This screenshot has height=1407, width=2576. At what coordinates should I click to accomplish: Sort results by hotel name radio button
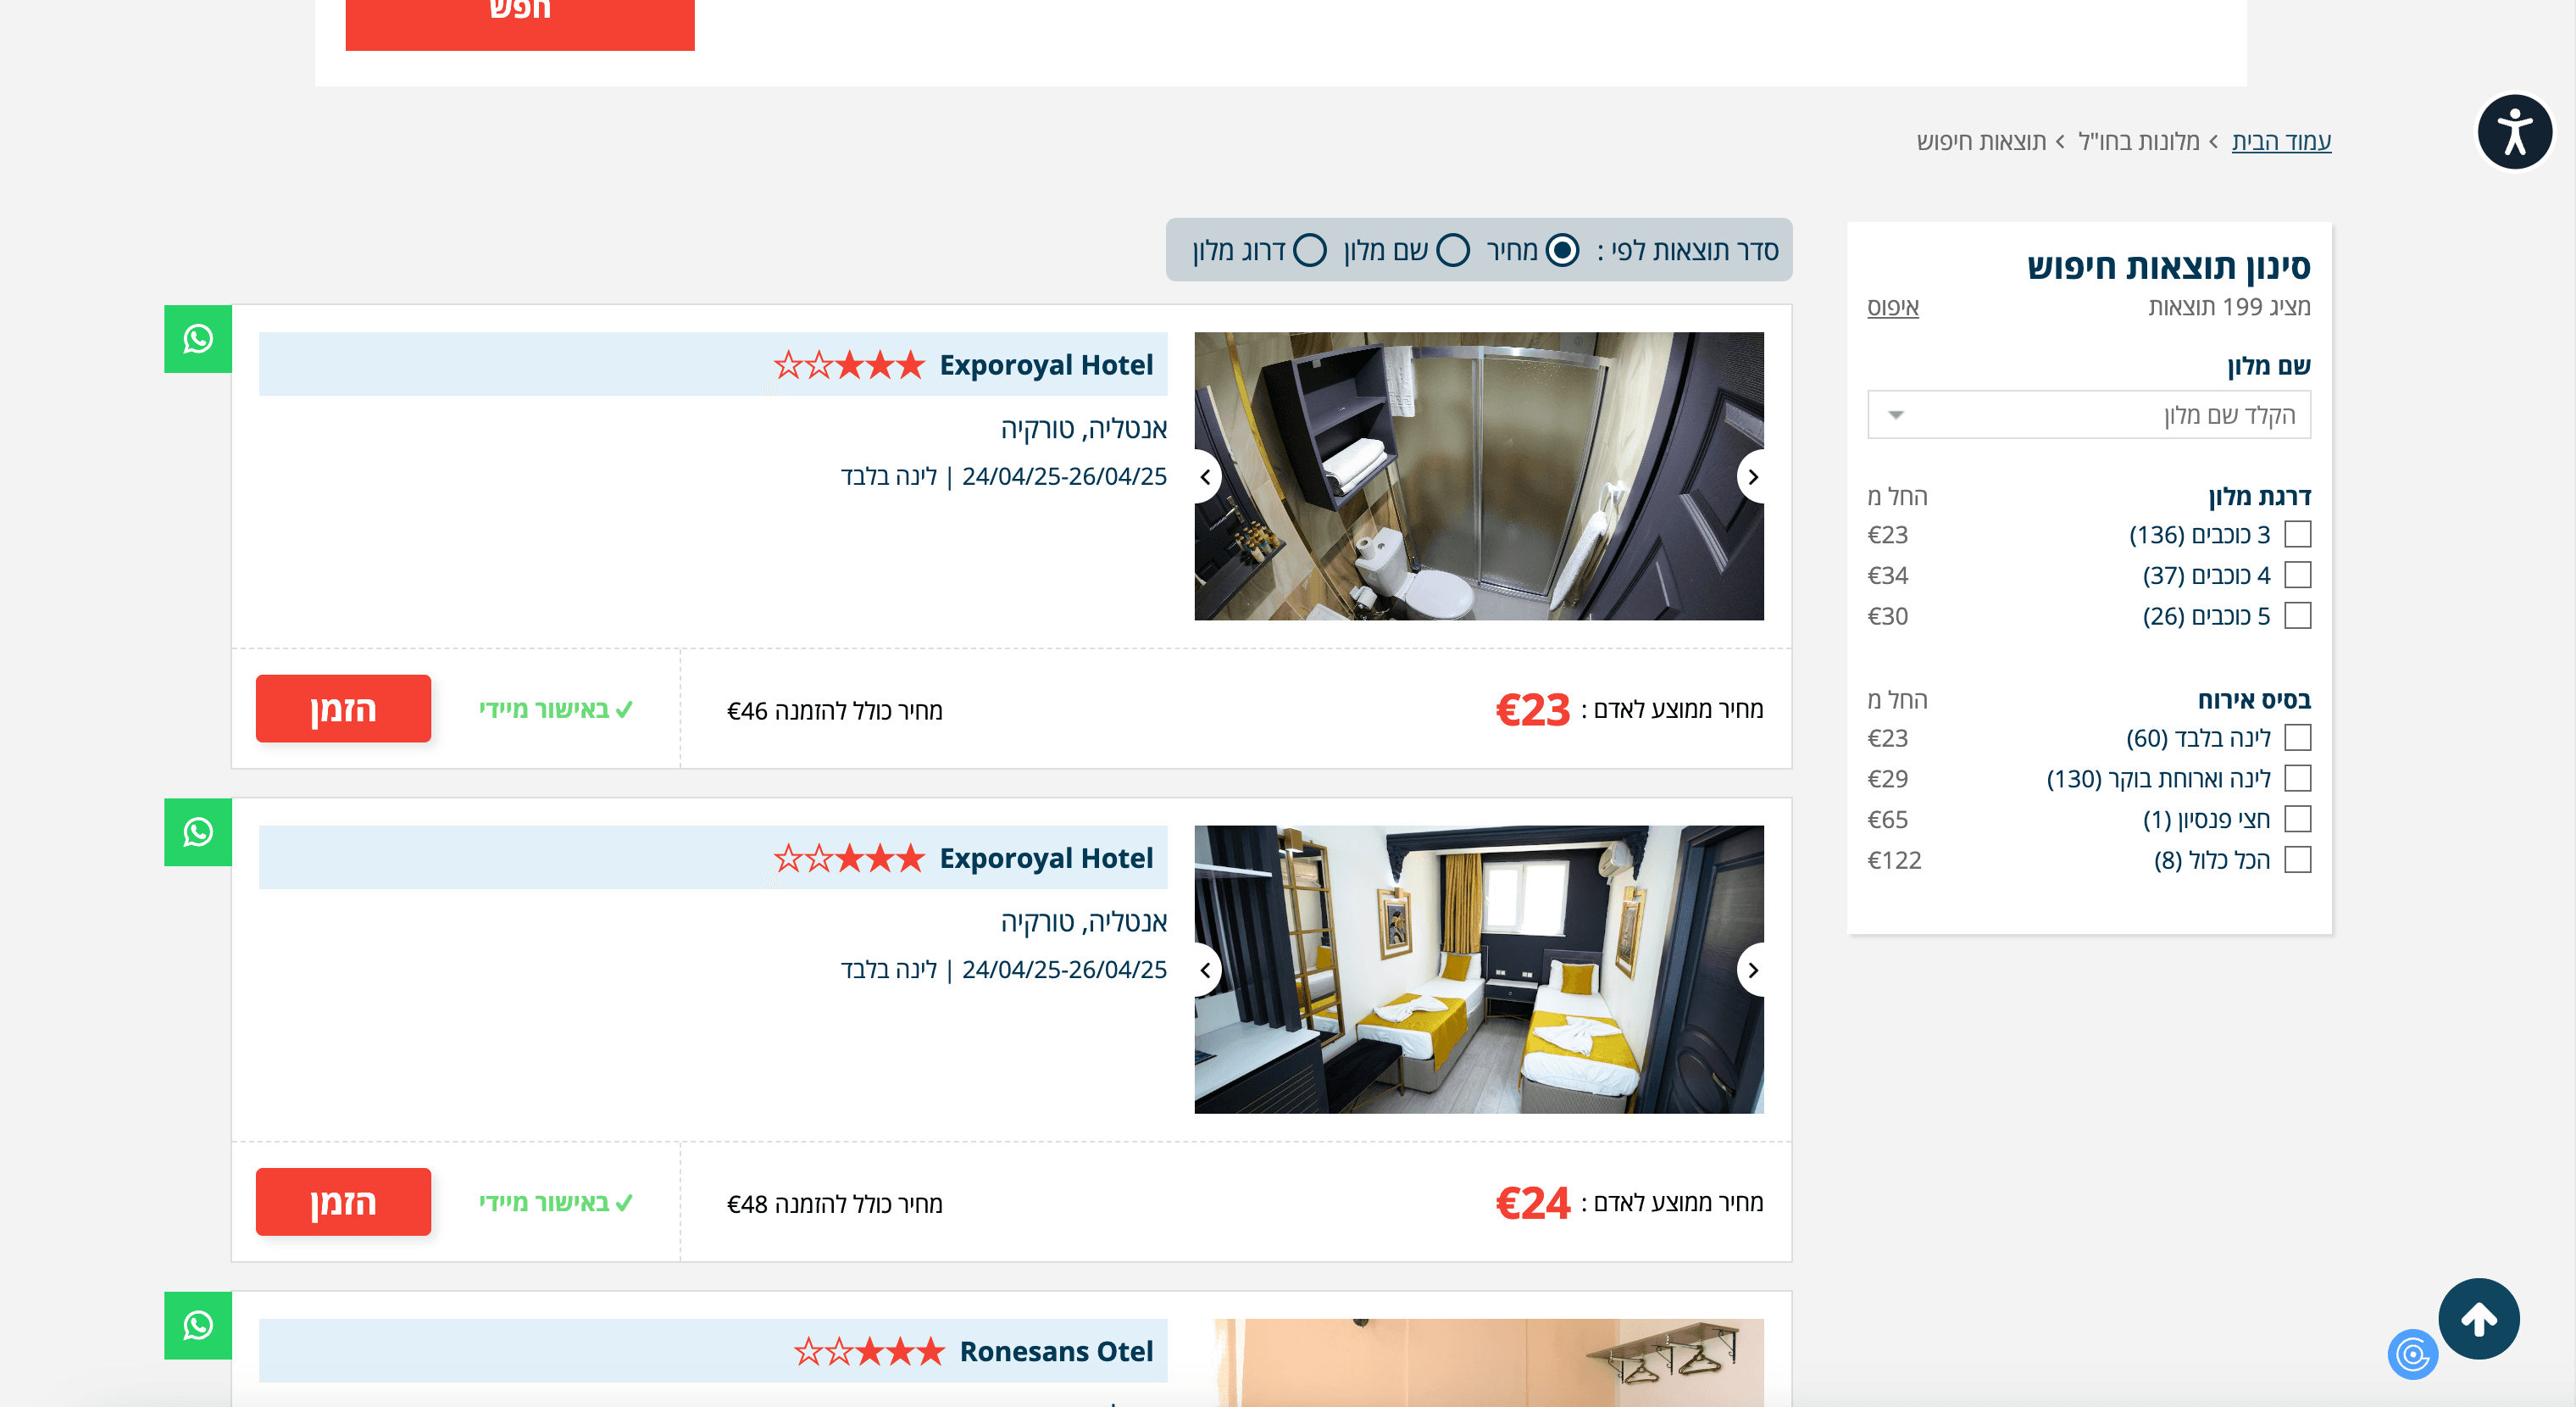pos(1452,250)
